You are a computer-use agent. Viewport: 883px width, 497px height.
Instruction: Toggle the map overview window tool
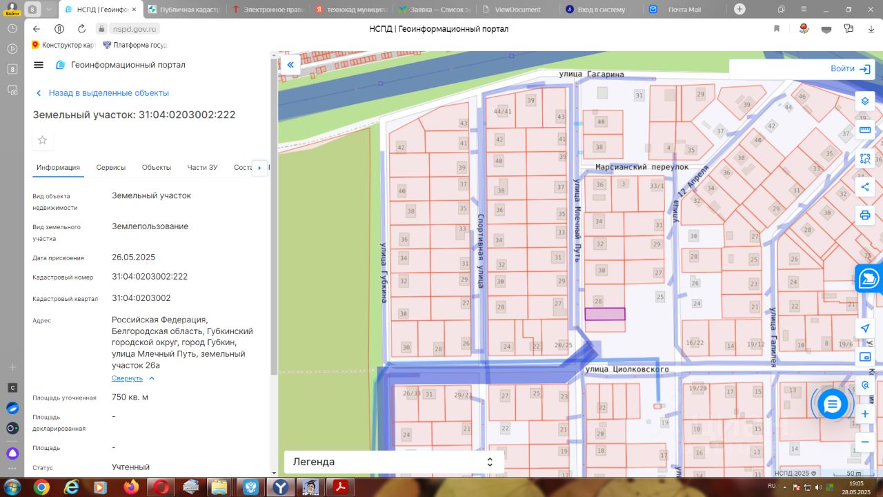pyautogui.click(x=865, y=357)
